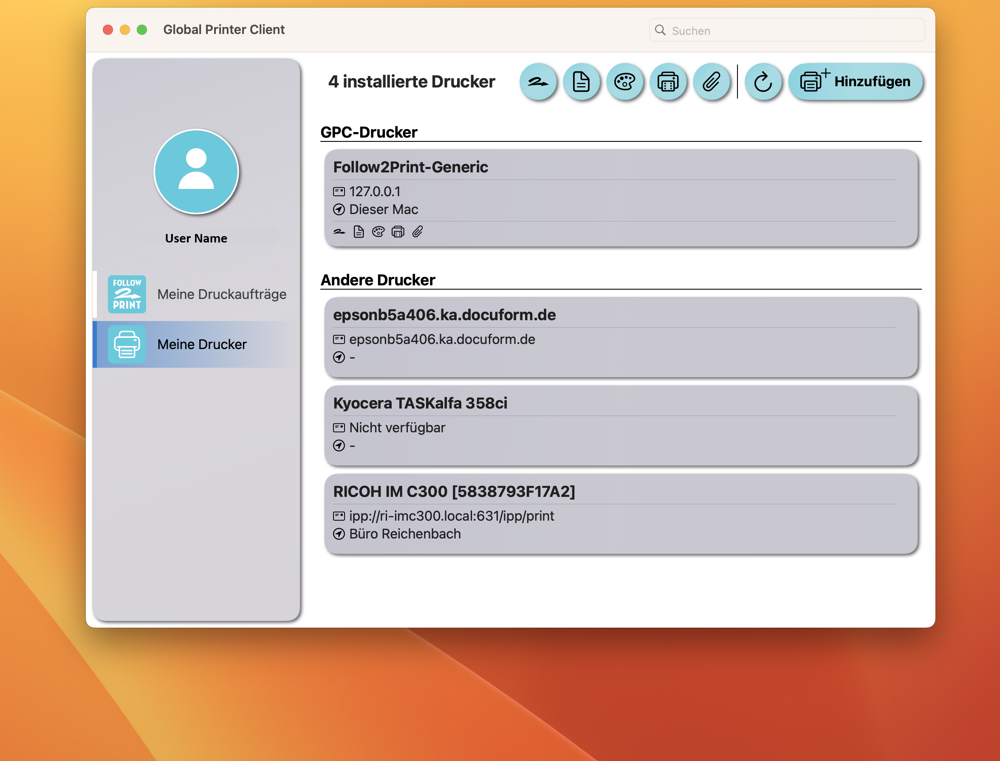
Task: Click the paperclip attachment icon in the toolbar
Action: (712, 82)
